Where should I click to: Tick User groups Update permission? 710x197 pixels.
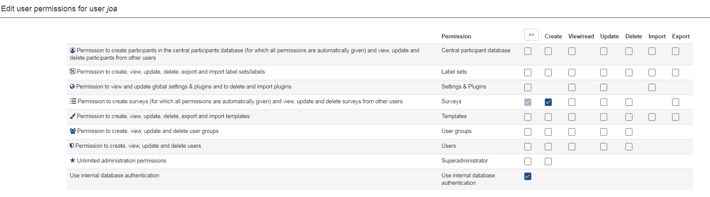(604, 132)
